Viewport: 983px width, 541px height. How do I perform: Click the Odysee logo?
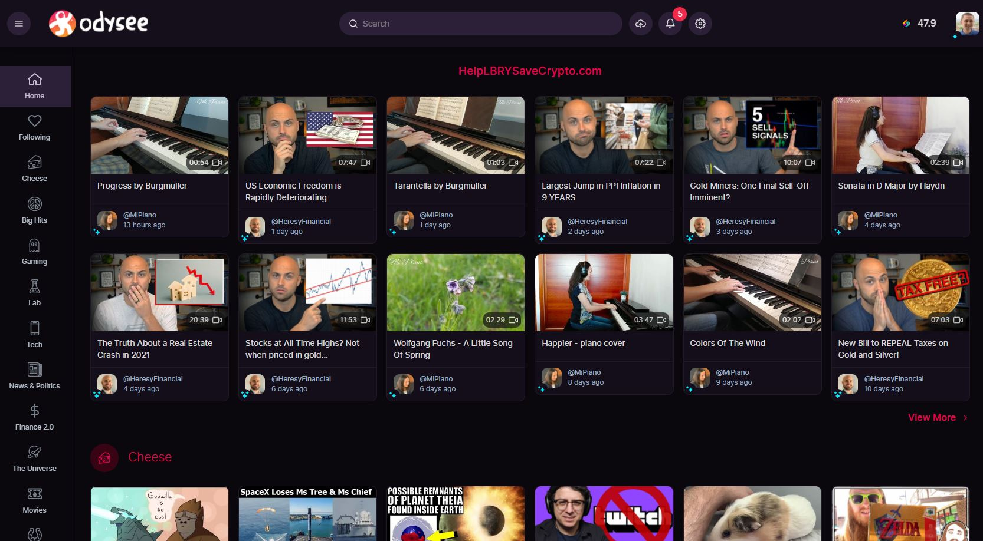pos(99,24)
